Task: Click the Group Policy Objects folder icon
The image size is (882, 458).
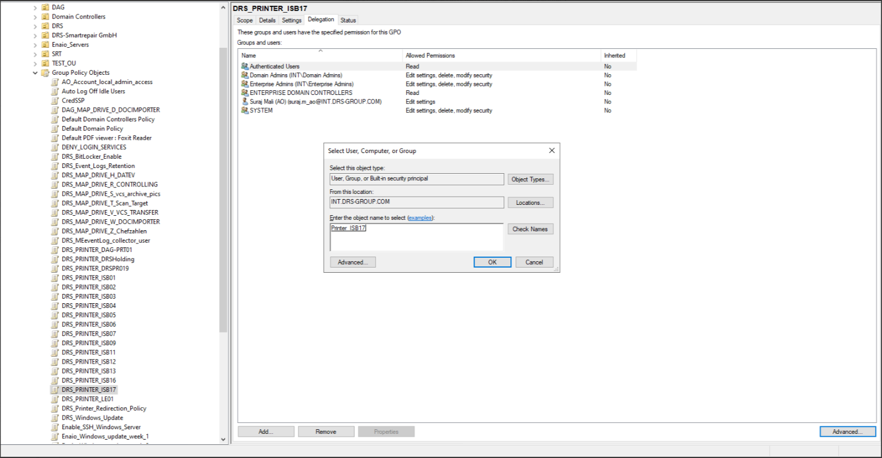Action: 45,72
